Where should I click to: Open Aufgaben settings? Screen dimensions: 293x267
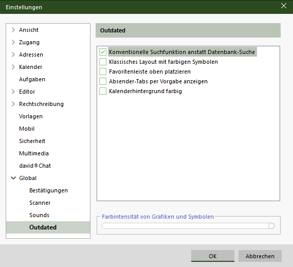(x=32, y=79)
